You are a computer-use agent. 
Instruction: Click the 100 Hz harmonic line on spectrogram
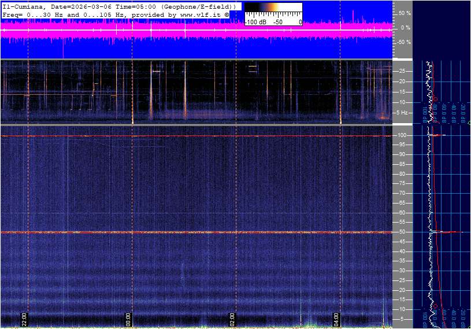coord(196,136)
